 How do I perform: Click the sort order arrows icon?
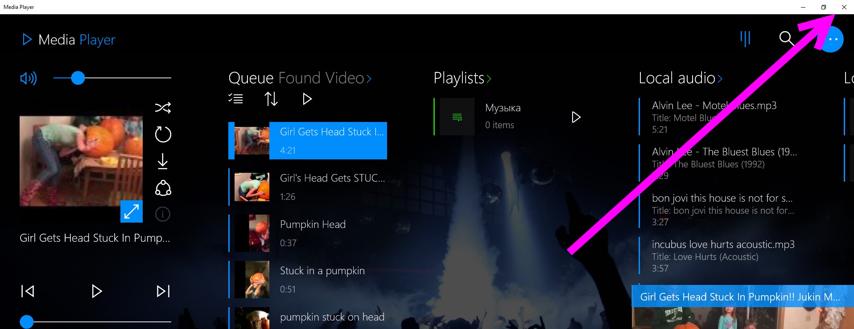(271, 98)
